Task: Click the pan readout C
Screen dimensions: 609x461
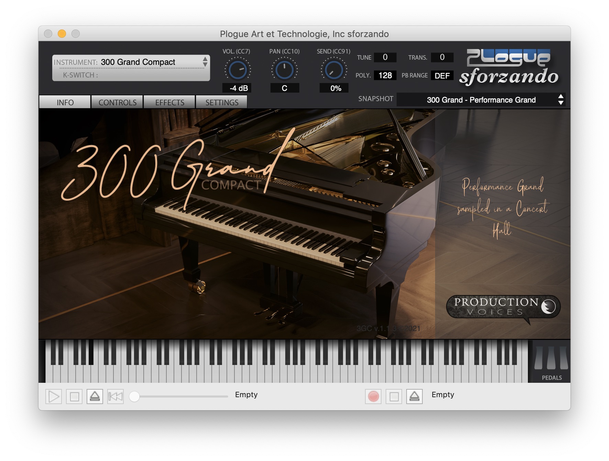Action: [x=285, y=88]
